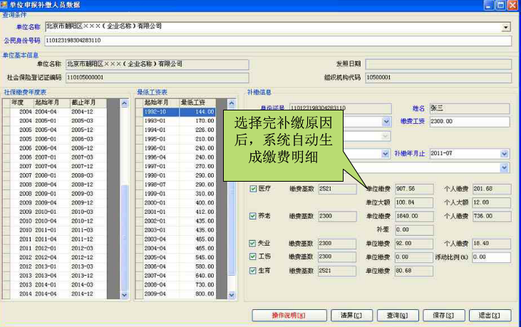Click the 姓名 field showing 张三
Screen dimensions: 521x327
point(470,108)
